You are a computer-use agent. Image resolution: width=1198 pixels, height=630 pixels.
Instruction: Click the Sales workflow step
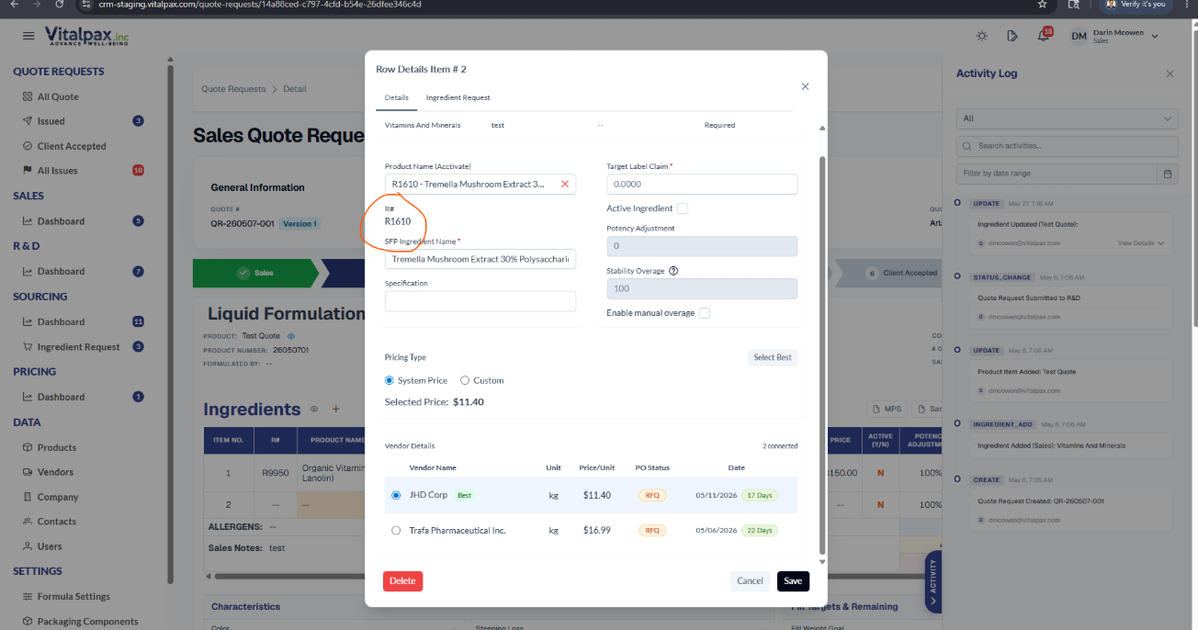coord(255,273)
